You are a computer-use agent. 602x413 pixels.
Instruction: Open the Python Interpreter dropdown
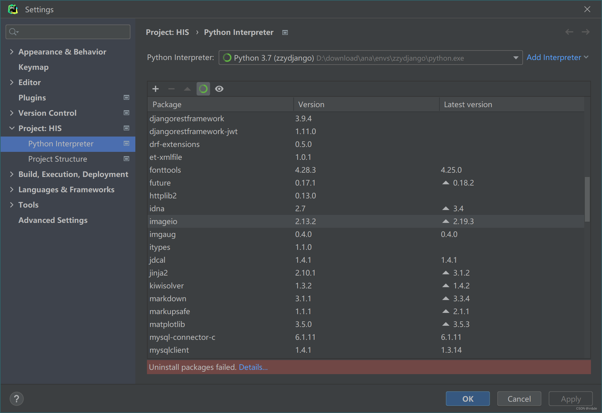coord(371,58)
